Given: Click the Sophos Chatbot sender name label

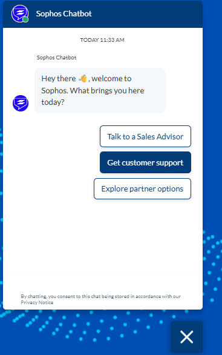Looking at the screenshot, I should [x=56, y=58].
